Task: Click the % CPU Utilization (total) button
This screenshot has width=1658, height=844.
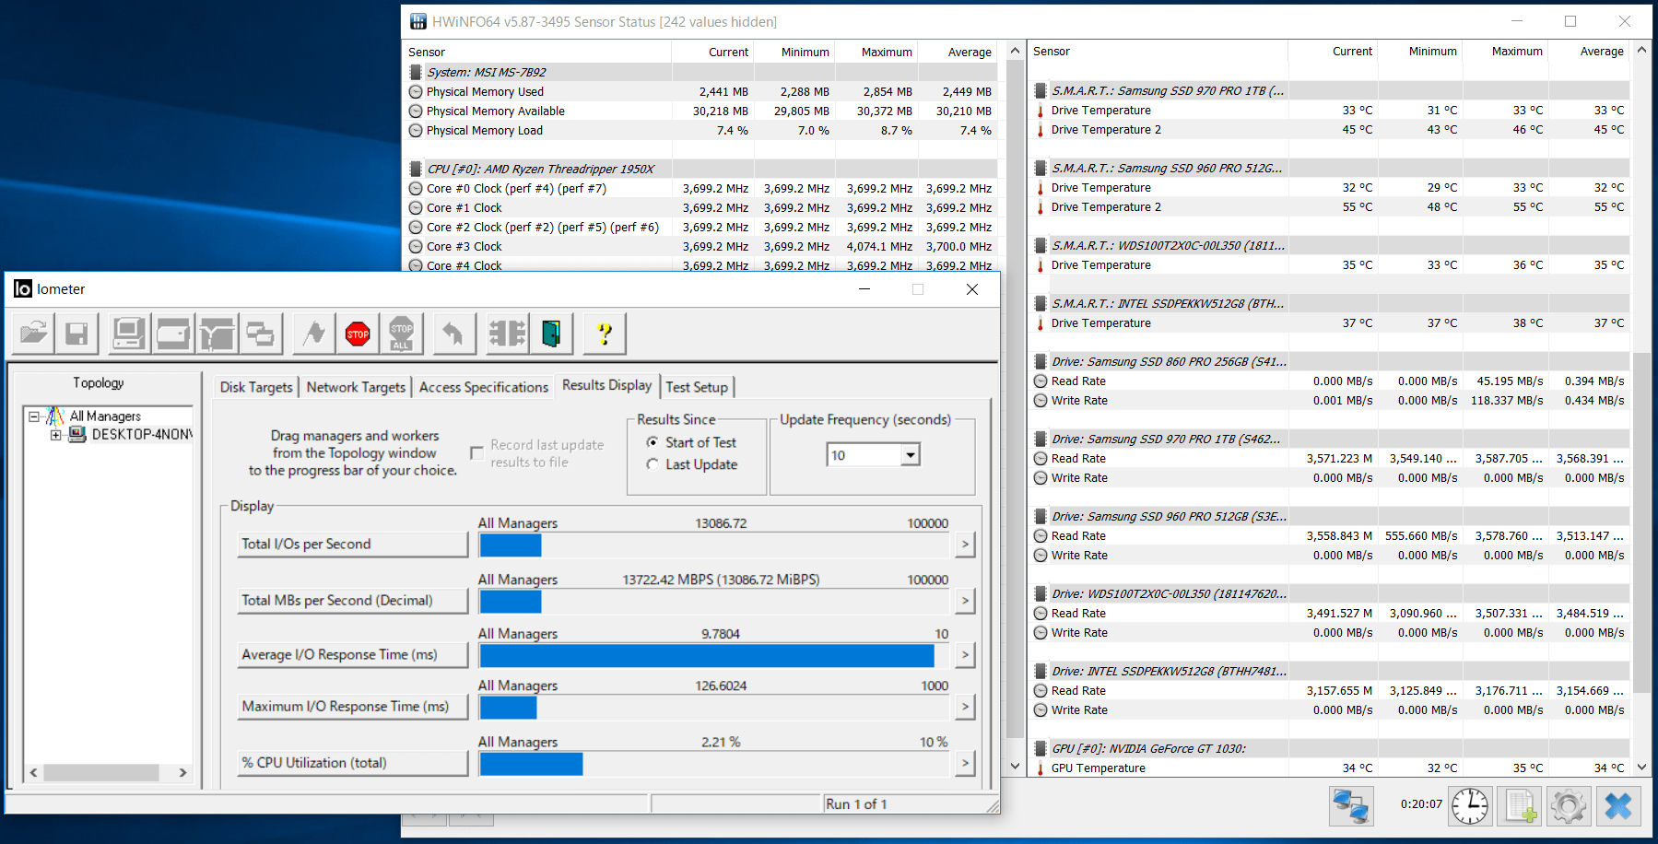Action: point(353,763)
